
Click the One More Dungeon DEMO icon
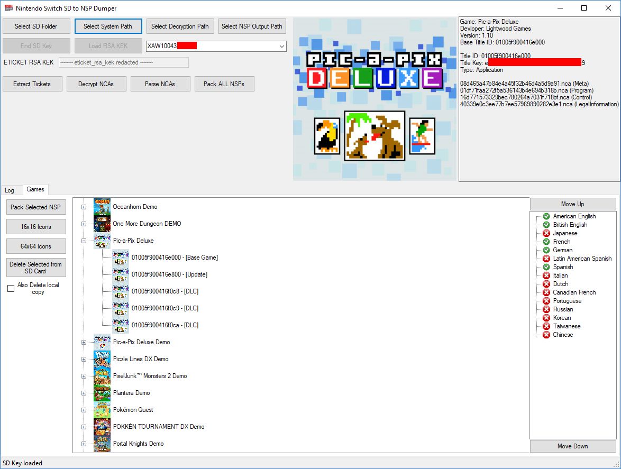[x=102, y=224]
